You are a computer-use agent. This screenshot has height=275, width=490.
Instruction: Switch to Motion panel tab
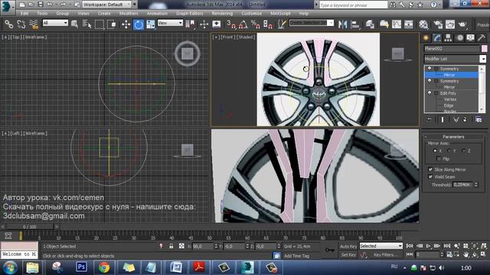(459, 37)
